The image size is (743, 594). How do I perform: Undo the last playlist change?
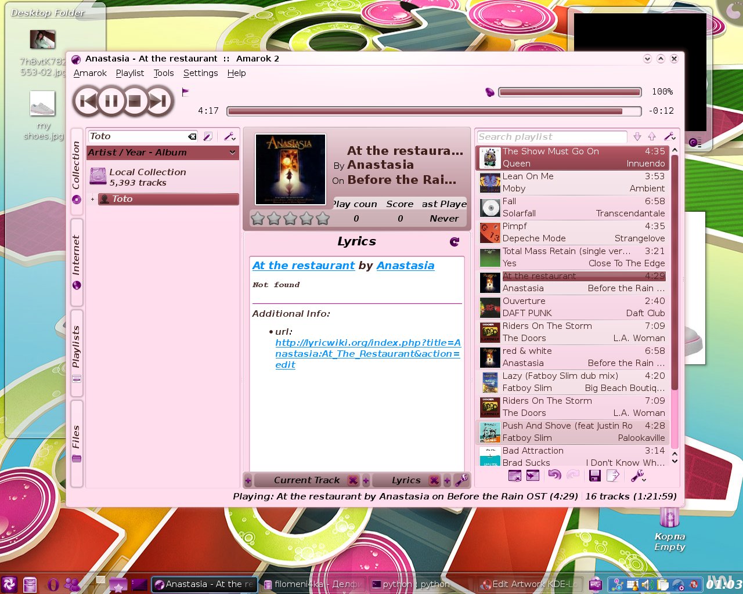coord(554,476)
